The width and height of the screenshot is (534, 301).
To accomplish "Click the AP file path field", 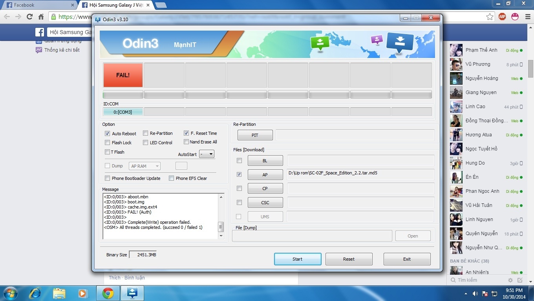I will click(361, 174).
